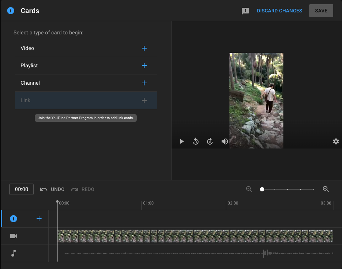Screen dimensions: 342x269
Task: Click Discard Changes
Action: click(x=279, y=11)
